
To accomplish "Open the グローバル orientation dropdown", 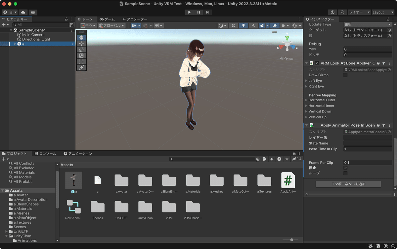I will pyautogui.click(x=111, y=25).
